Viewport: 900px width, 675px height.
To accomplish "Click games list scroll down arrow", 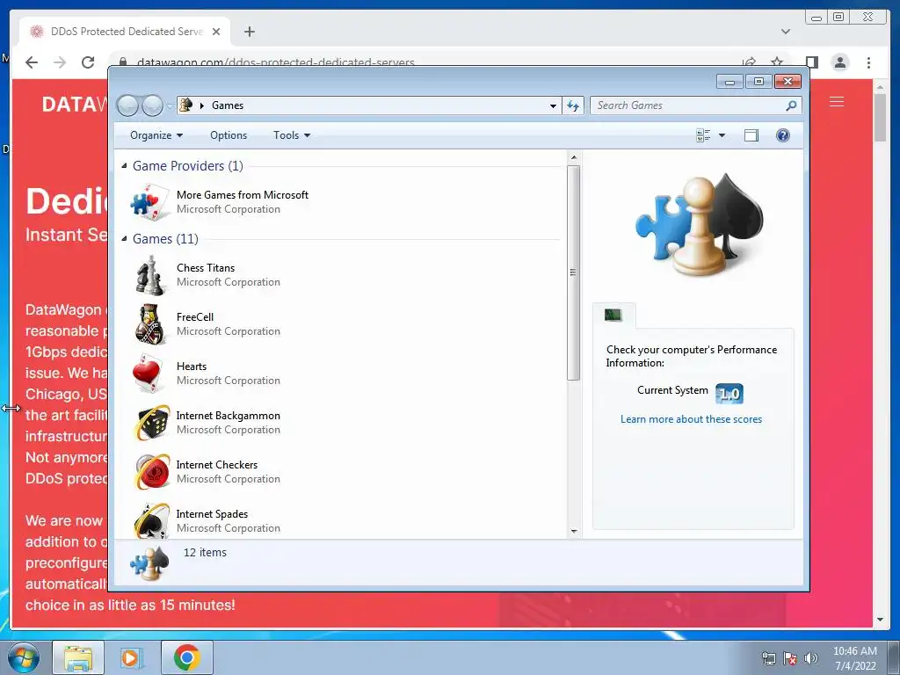I will (x=573, y=532).
